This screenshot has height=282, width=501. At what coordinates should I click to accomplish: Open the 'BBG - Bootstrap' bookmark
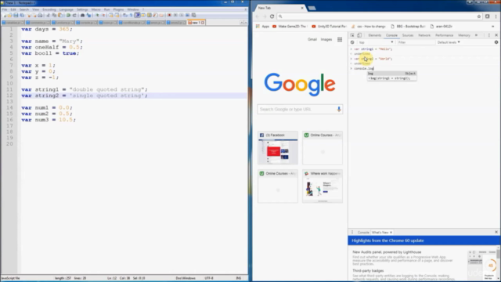408,26
